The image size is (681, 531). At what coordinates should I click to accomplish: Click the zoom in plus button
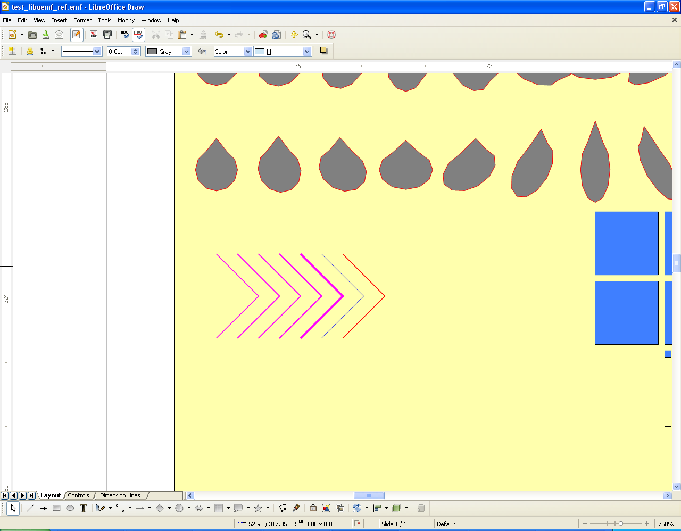point(647,524)
